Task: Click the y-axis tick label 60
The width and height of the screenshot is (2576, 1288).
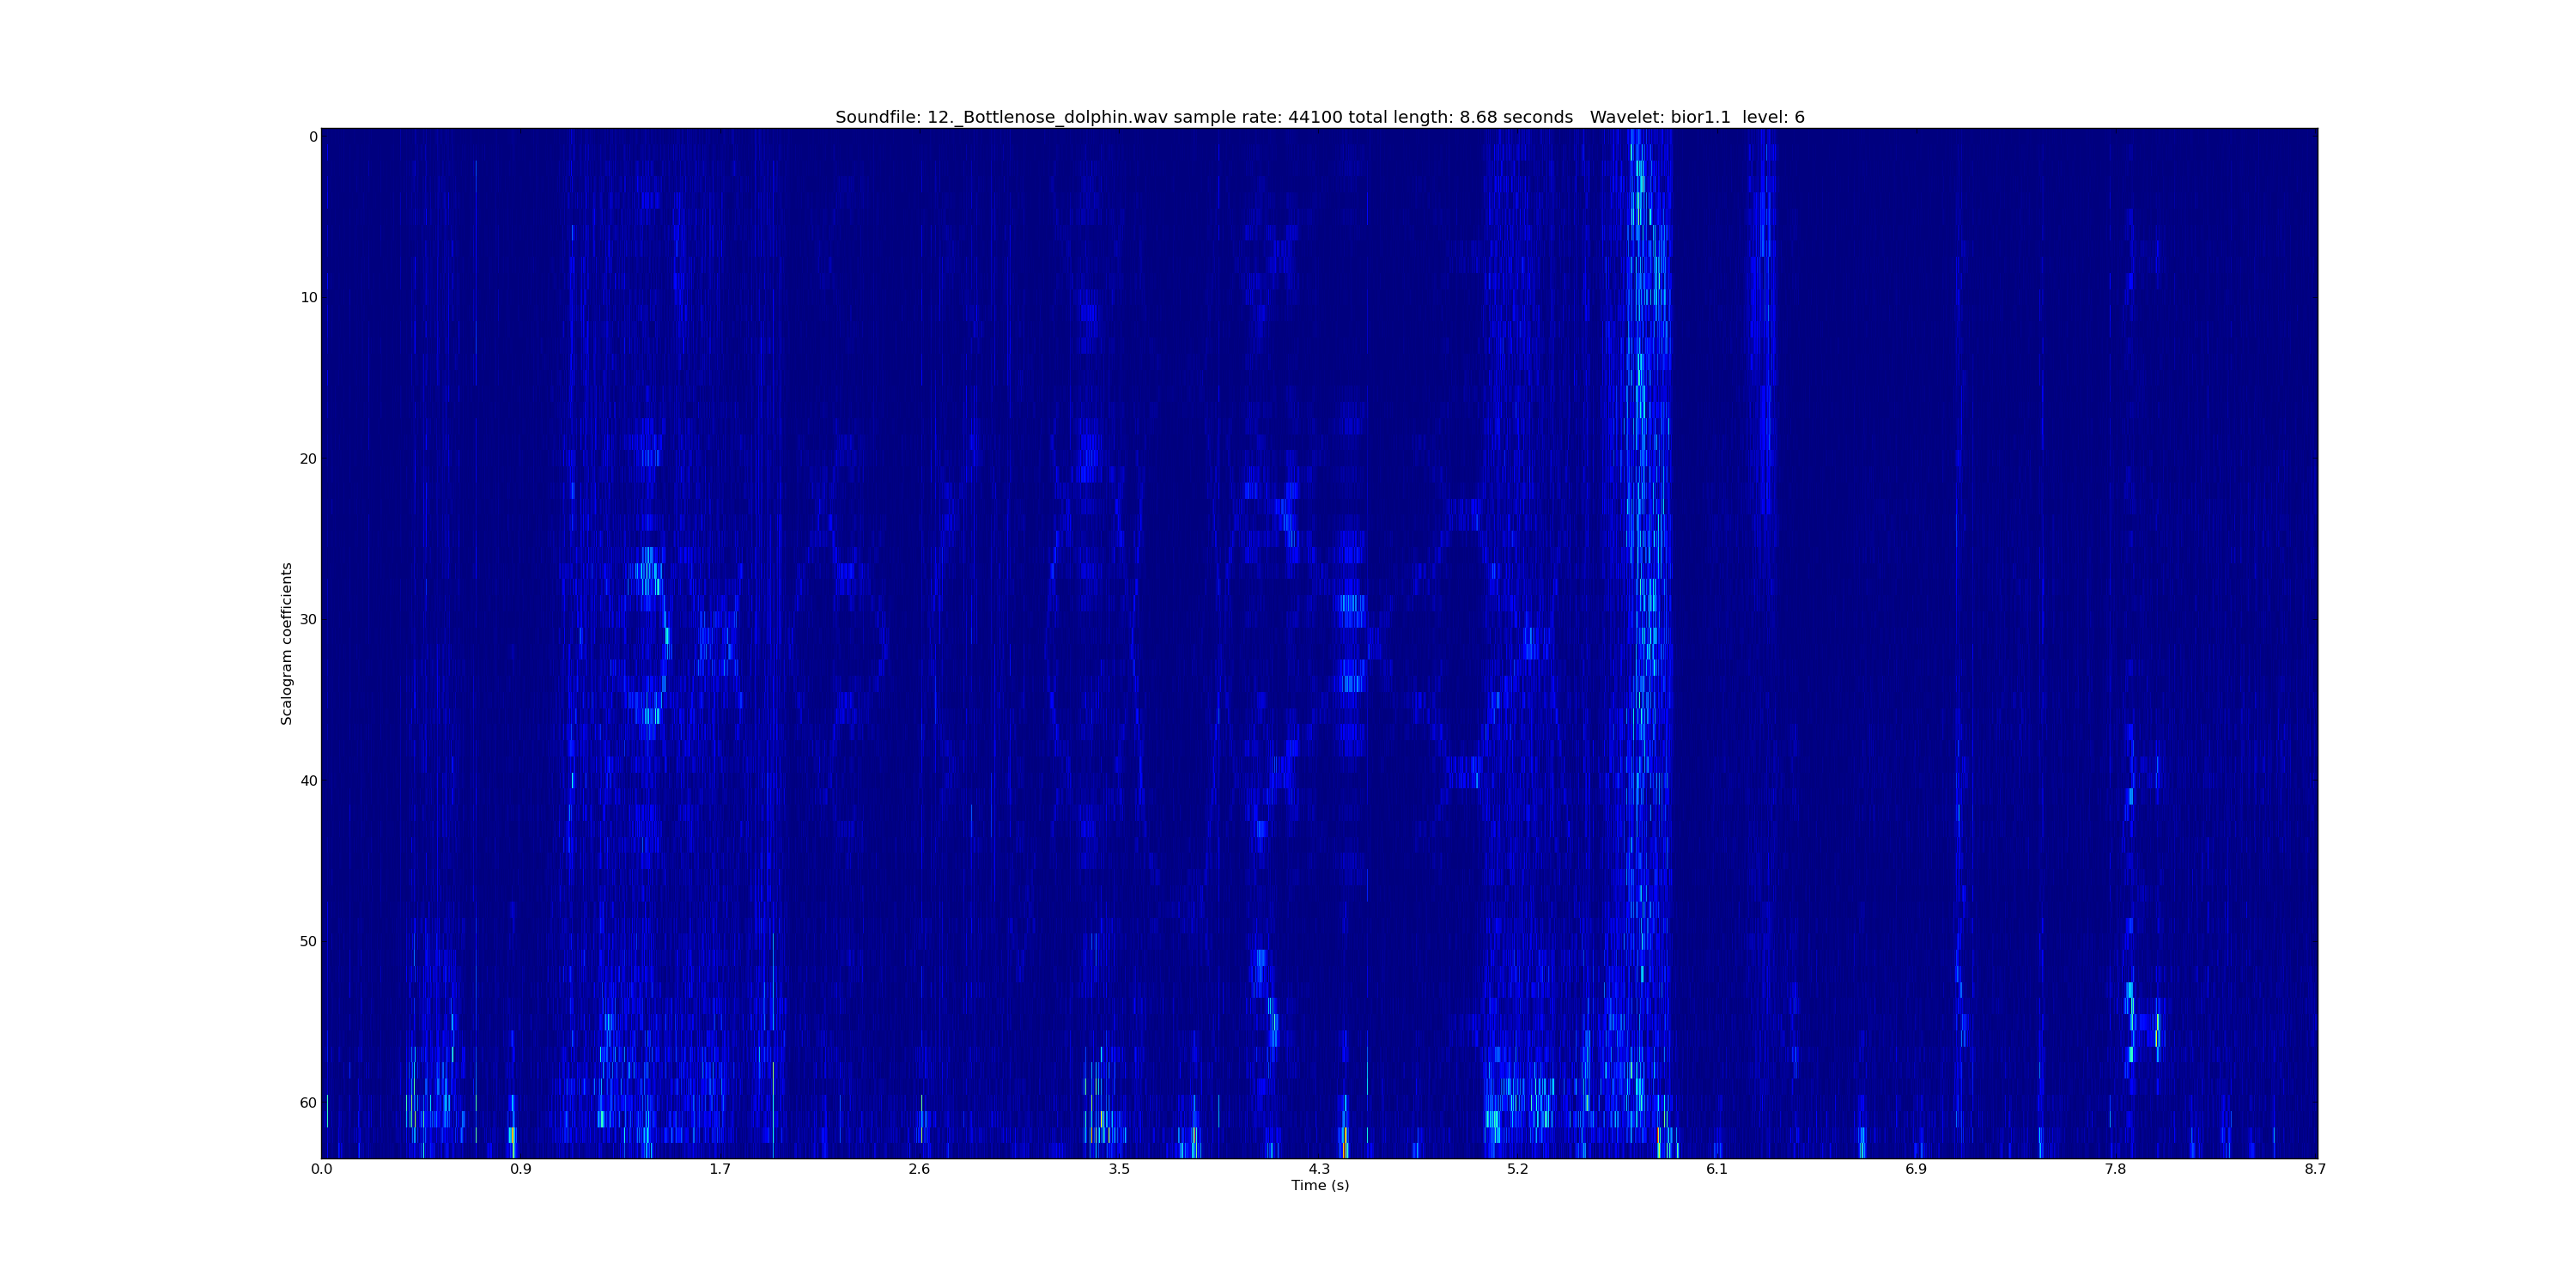Action: 308,1103
